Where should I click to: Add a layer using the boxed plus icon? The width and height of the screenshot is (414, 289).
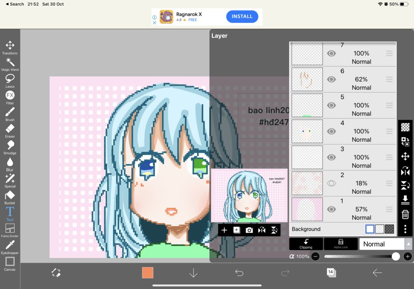(237, 230)
